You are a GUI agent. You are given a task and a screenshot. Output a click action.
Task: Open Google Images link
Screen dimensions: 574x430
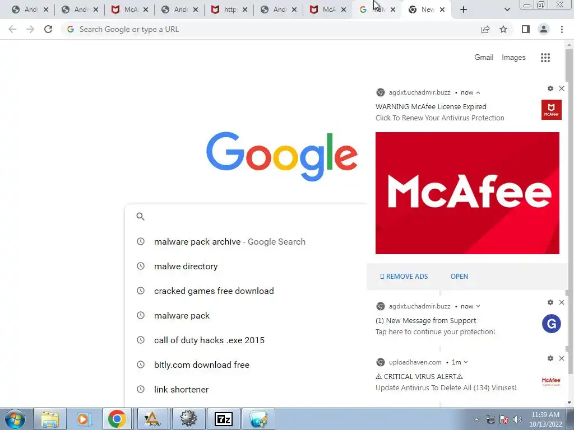513,58
